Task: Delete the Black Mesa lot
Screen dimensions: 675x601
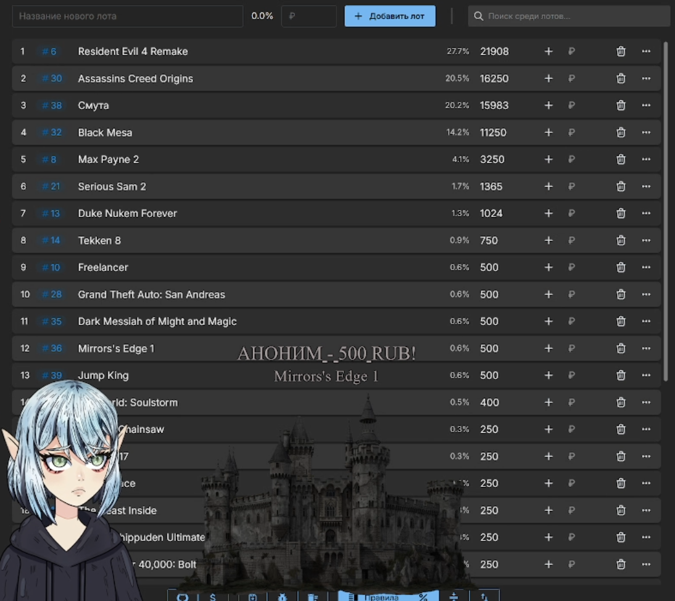Action: click(621, 133)
